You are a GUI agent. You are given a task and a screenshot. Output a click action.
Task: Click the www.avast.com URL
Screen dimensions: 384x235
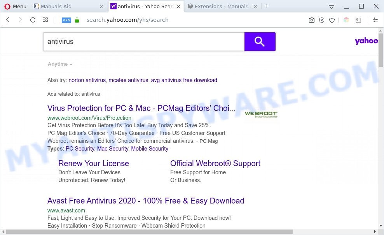pos(66,210)
